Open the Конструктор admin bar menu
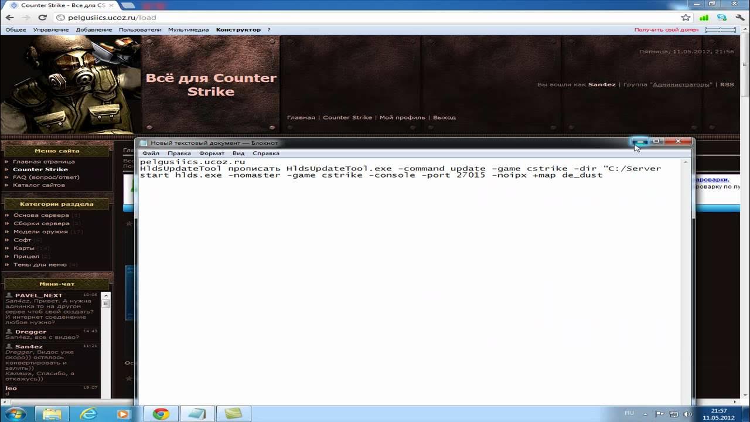This screenshot has height=422, width=750. pyautogui.click(x=238, y=29)
